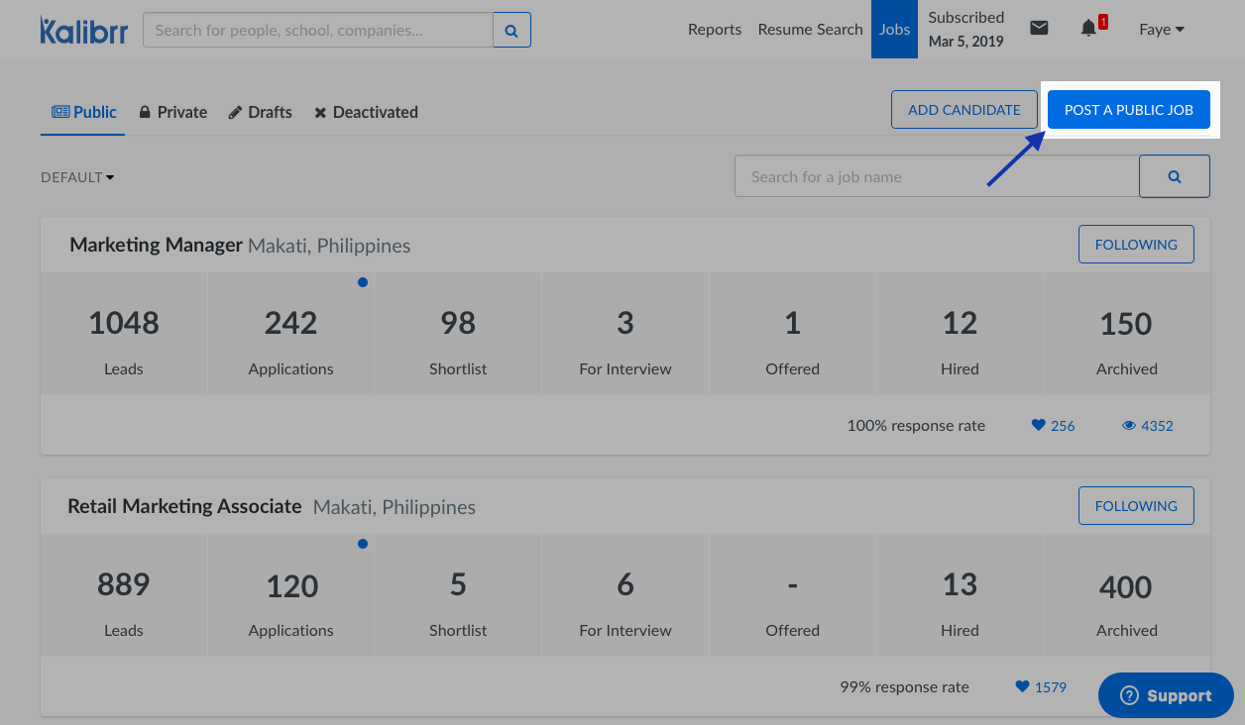This screenshot has height=725, width=1245.
Task: Open the Support help widget
Action: (1166, 696)
